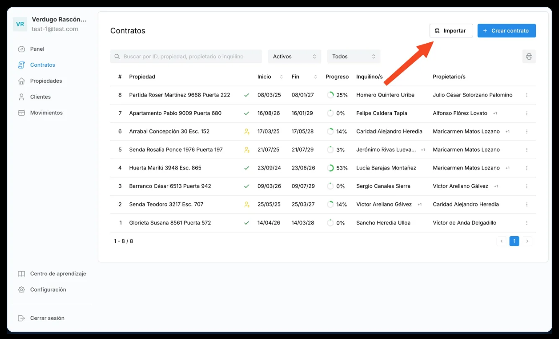Click the VR avatar badge
The height and width of the screenshot is (339, 559).
pyautogui.click(x=20, y=24)
